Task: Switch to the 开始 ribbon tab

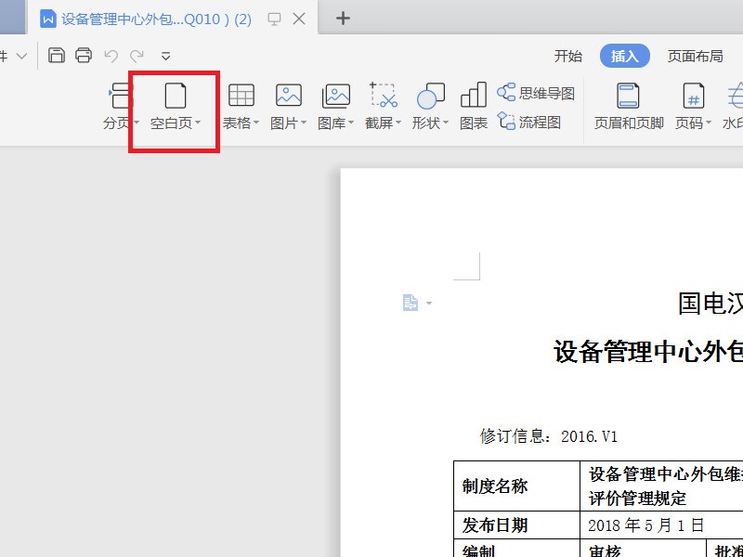Action: (x=568, y=56)
